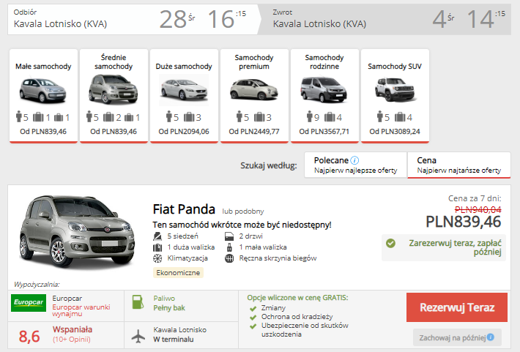520x352 pixels.
Task: Open the Samochody premium category
Action: (253, 95)
